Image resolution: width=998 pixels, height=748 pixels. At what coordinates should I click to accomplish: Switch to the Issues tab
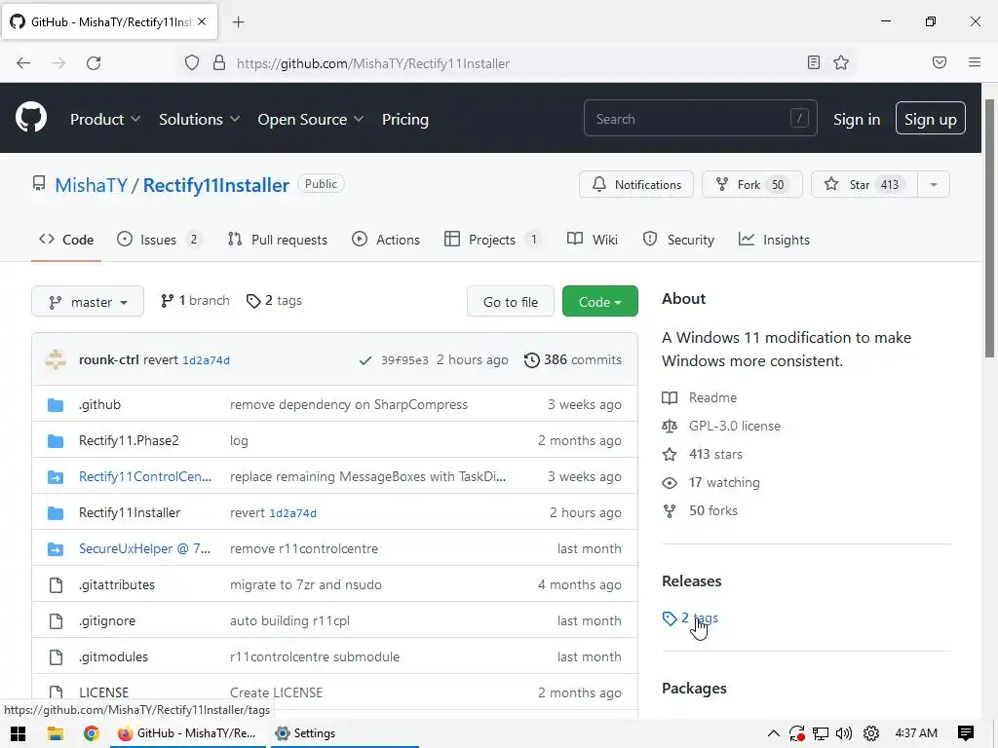pos(159,240)
